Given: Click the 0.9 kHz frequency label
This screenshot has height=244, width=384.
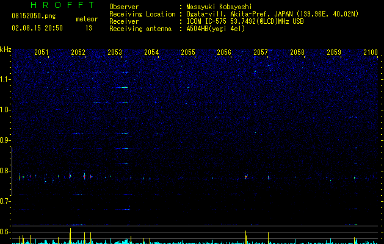Looking at the screenshot, I should (x=5, y=140).
